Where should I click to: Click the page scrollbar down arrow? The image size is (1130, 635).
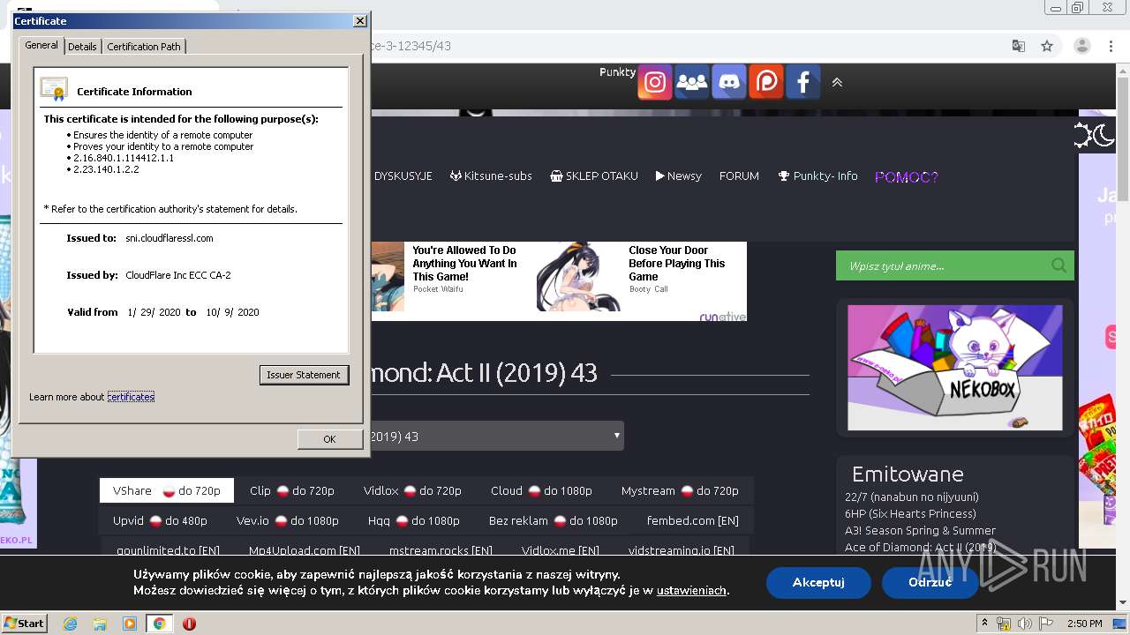(1123, 603)
